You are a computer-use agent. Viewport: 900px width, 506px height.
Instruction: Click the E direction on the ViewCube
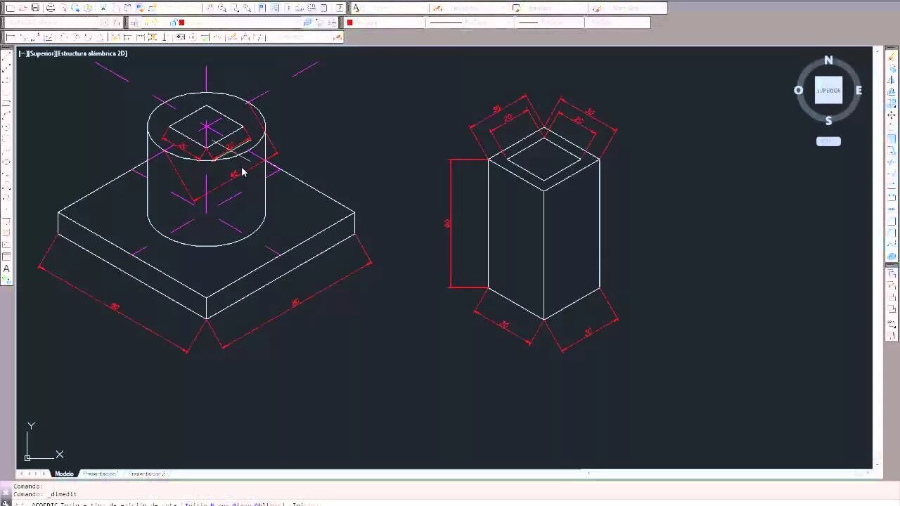859,90
